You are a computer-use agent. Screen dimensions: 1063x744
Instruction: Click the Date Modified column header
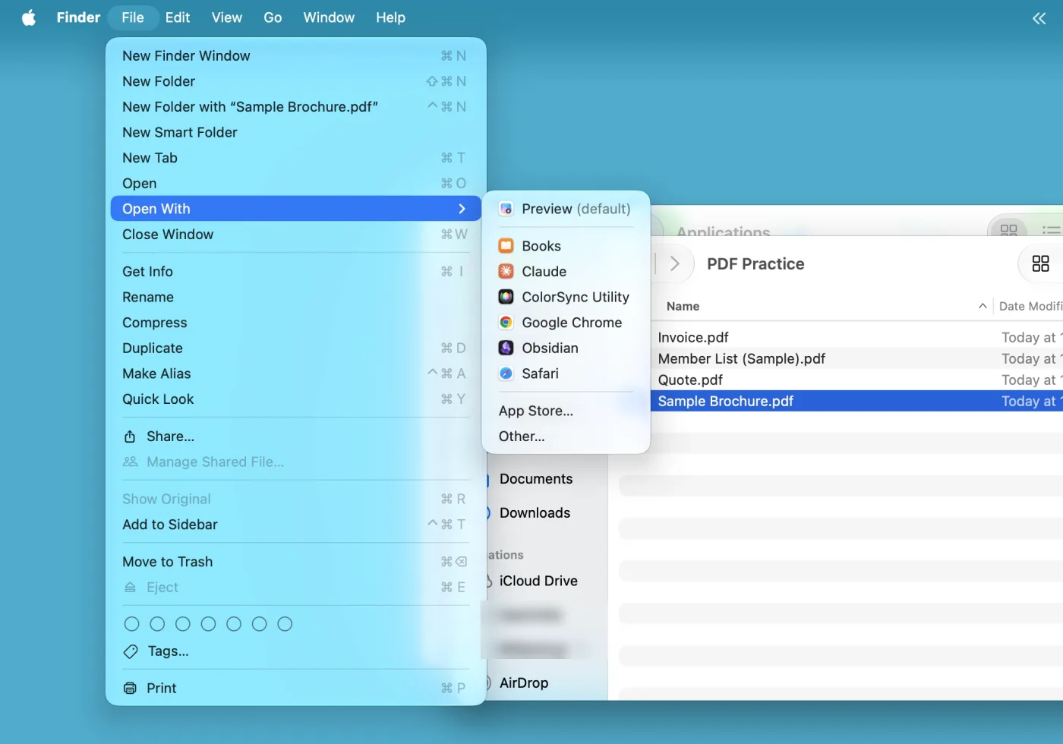1030,306
